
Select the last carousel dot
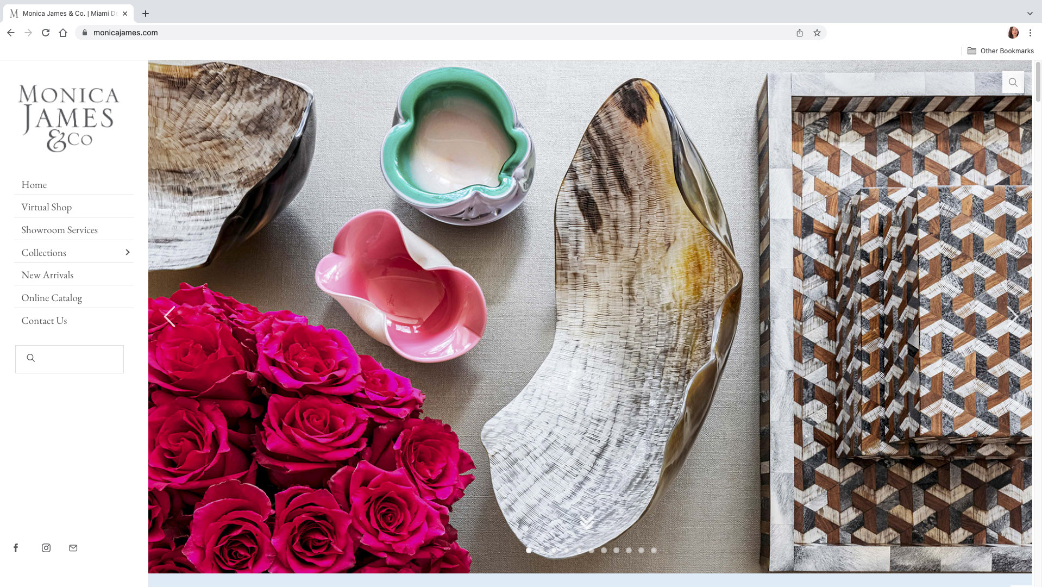pyautogui.click(x=654, y=550)
